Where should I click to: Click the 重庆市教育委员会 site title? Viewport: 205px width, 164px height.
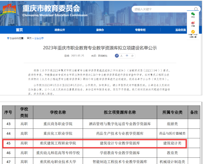point(51,8)
